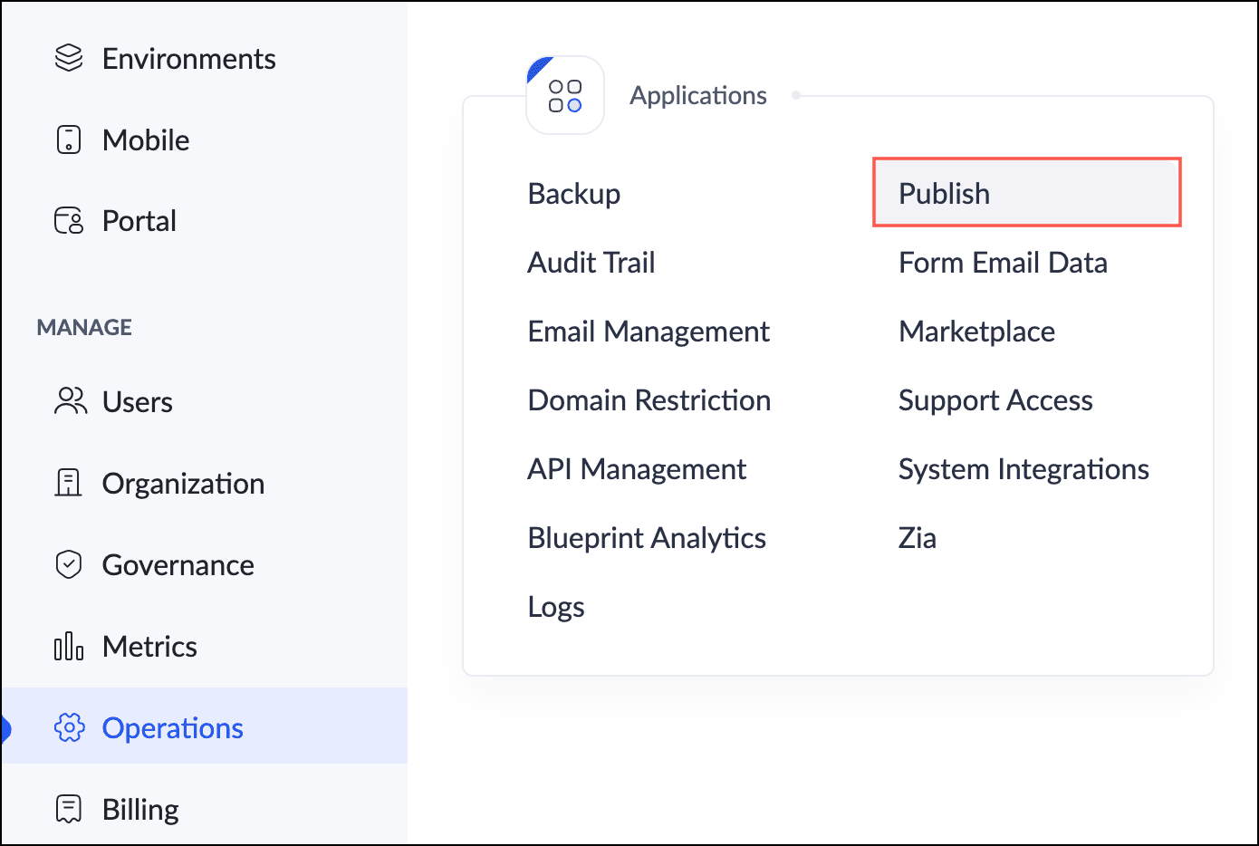Screen dimensions: 1259x846
Task: Click the Metrics bar chart icon
Action: point(69,647)
